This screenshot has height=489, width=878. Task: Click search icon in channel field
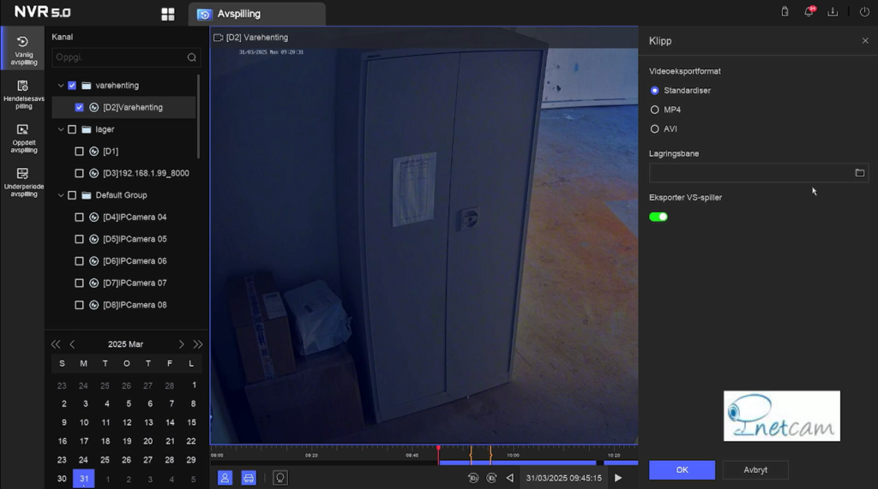192,57
